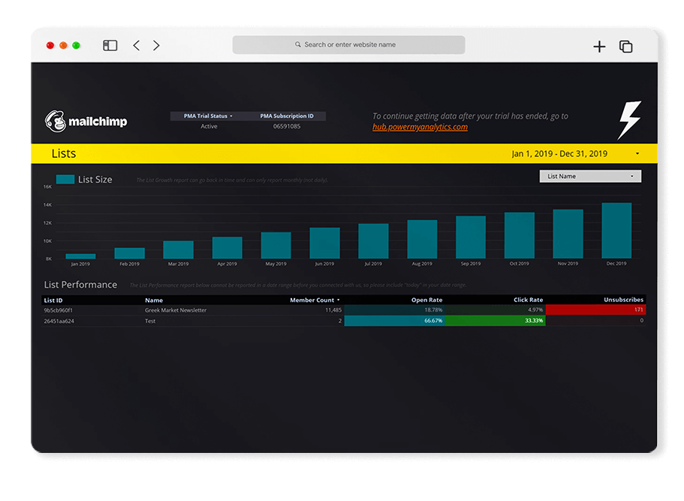
Task: Click the Sep 2019 bar
Action: click(x=471, y=237)
